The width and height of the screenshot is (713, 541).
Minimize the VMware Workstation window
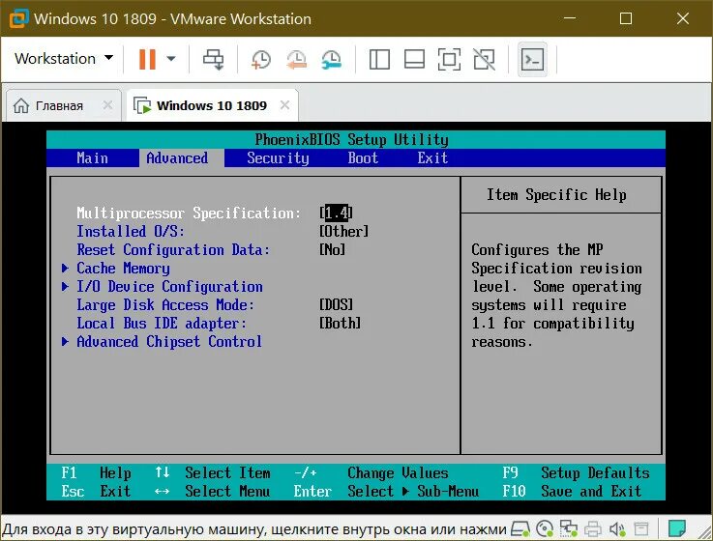(x=570, y=18)
